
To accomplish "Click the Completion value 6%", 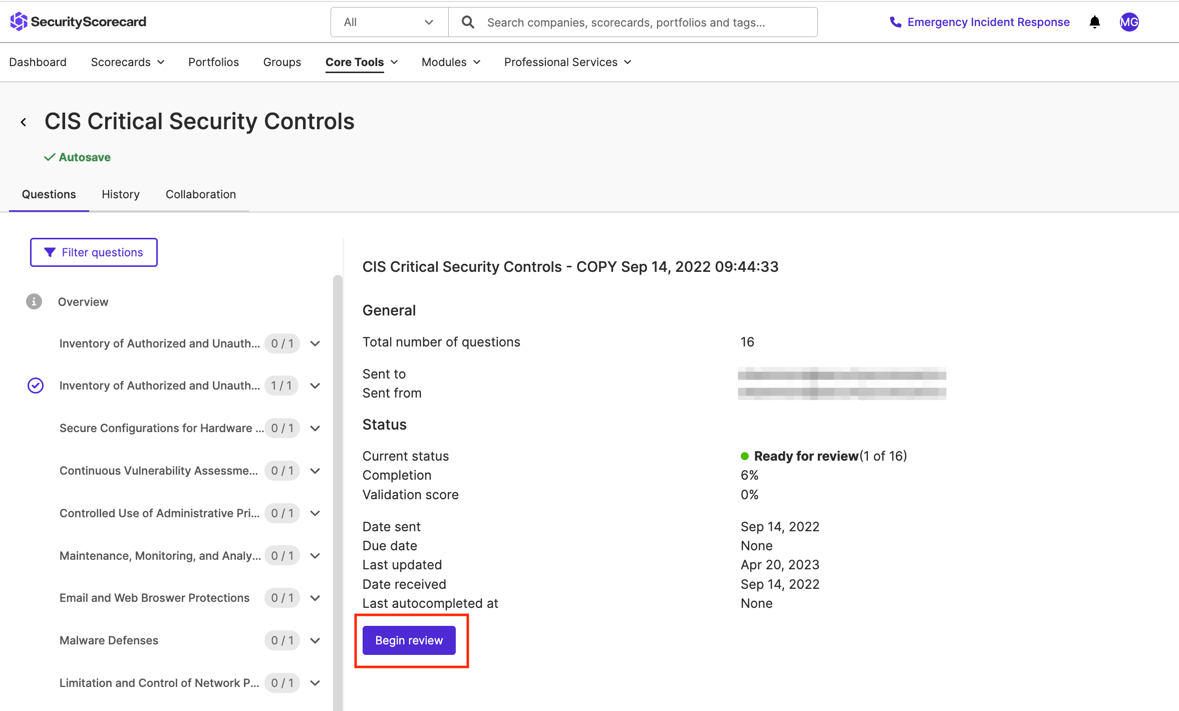I will [749, 475].
